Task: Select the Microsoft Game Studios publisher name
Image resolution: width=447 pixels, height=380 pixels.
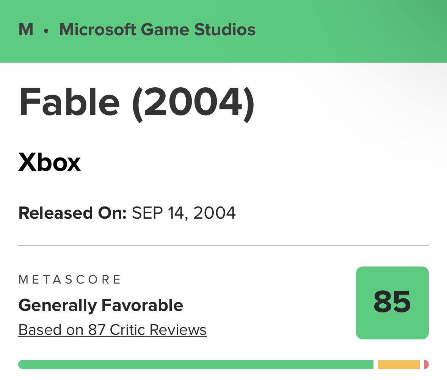Action: [x=157, y=30]
